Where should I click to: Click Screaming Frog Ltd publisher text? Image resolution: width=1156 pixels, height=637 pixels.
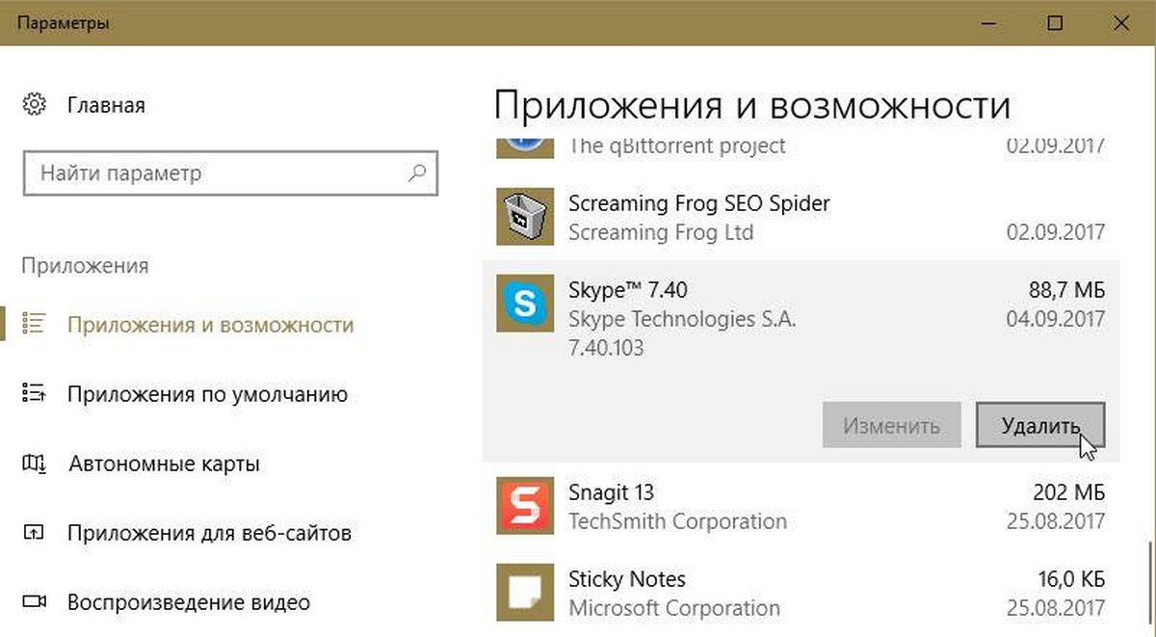(661, 232)
